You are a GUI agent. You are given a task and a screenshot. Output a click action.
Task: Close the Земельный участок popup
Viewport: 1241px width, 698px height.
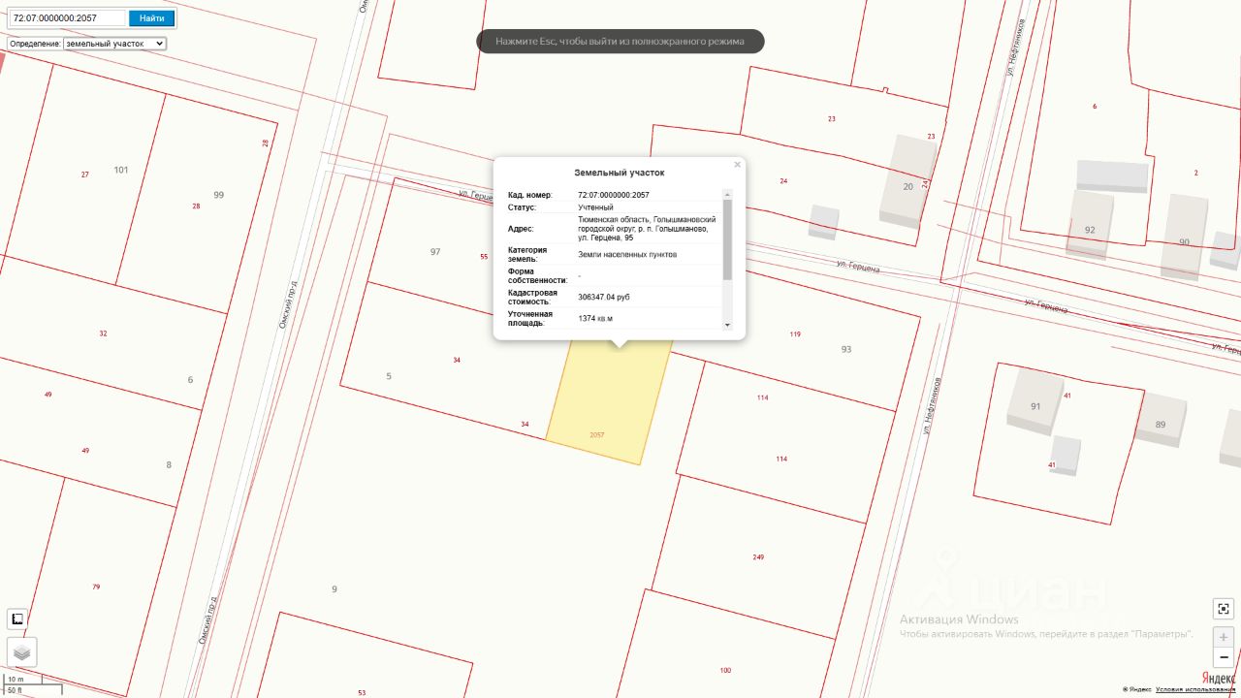(737, 165)
